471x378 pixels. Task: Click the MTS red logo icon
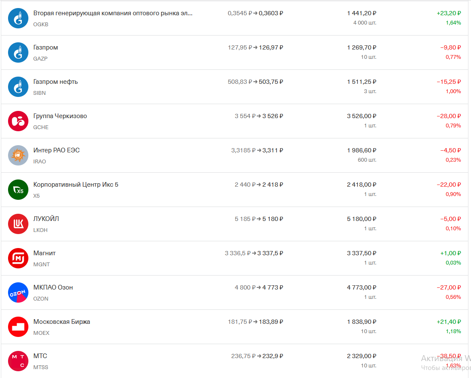point(18,361)
